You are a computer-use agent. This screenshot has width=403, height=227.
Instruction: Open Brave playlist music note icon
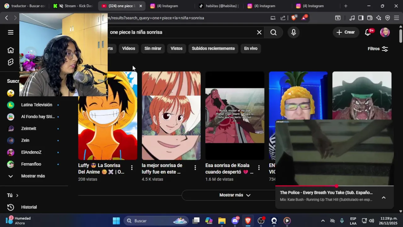(352, 18)
